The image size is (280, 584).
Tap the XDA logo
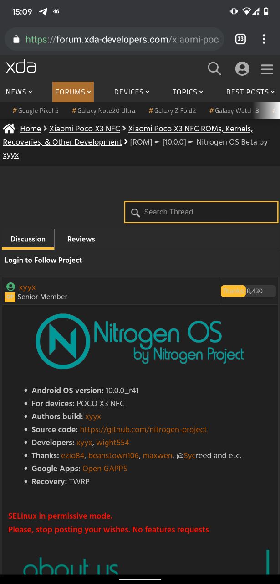(21, 68)
